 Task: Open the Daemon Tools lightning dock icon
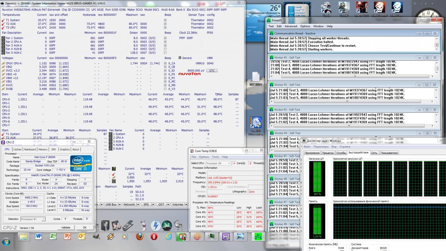pyautogui.click(x=155, y=225)
